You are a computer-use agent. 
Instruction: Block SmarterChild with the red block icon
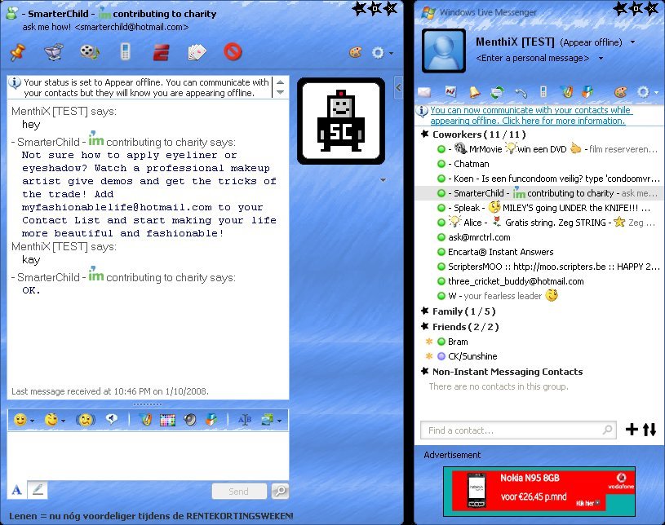click(x=233, y=52)
